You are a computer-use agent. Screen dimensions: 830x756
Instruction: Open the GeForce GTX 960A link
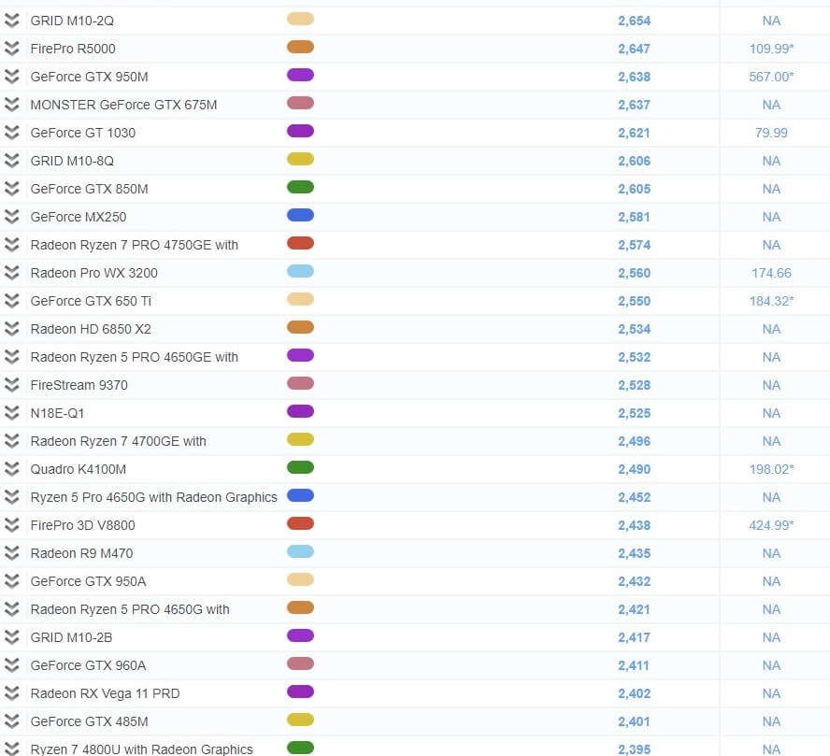tap(88, 665)
